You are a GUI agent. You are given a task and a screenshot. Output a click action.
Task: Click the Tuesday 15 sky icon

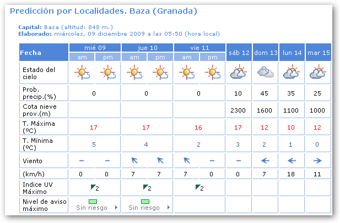click(x=317, y=73)
